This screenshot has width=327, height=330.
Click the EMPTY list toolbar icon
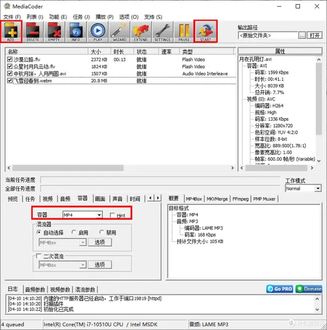(x=54, y=32)
